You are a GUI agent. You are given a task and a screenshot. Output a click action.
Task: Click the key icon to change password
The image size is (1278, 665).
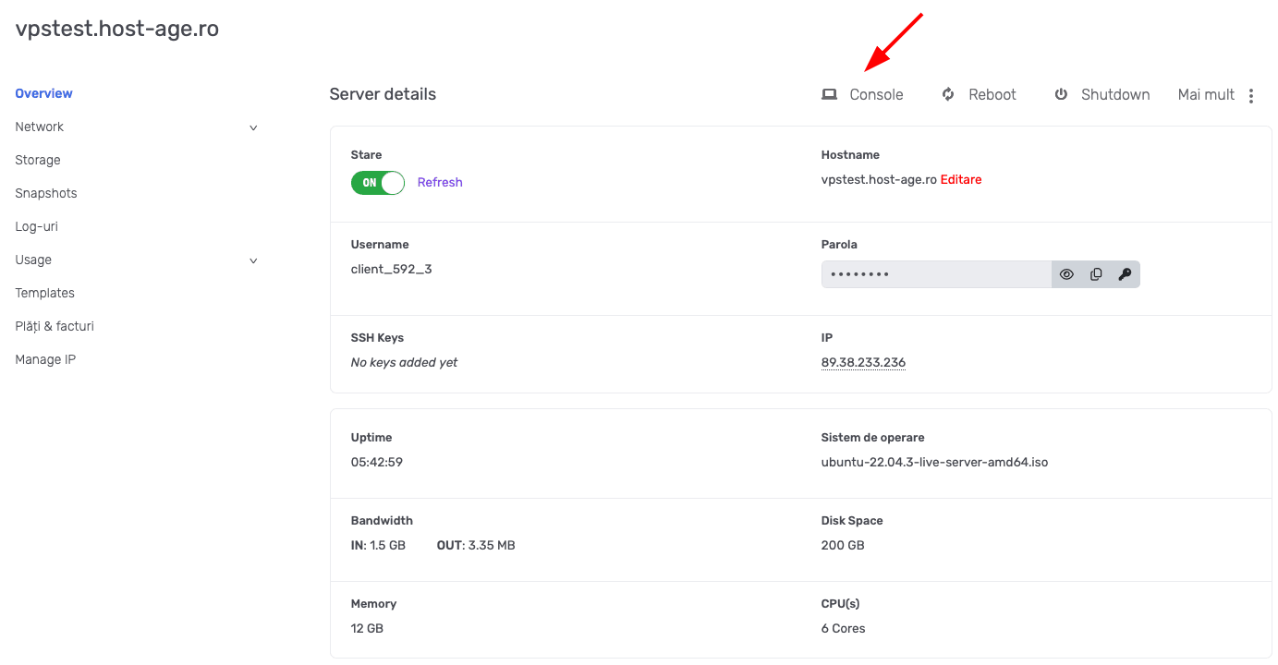(1125, 274)
